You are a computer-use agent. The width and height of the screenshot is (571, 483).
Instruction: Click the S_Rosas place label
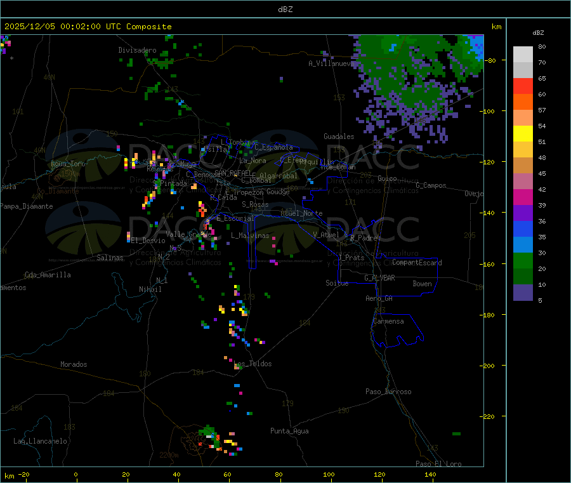coord(255,204)
